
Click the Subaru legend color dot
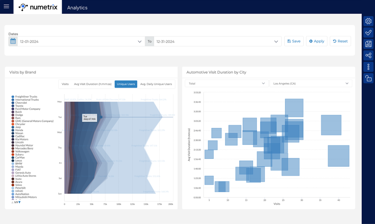click(13, 154)
